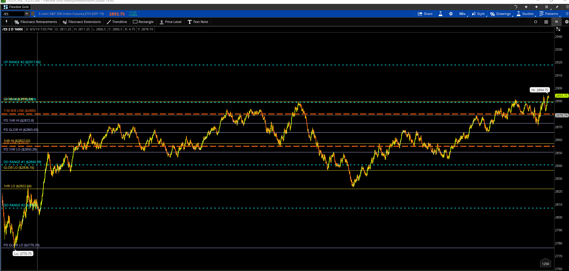Image resolution: width=569 pixels, height=271 pixels.
Task: Select the Rectangle drawing tool
Action: [x=143, y=22]
